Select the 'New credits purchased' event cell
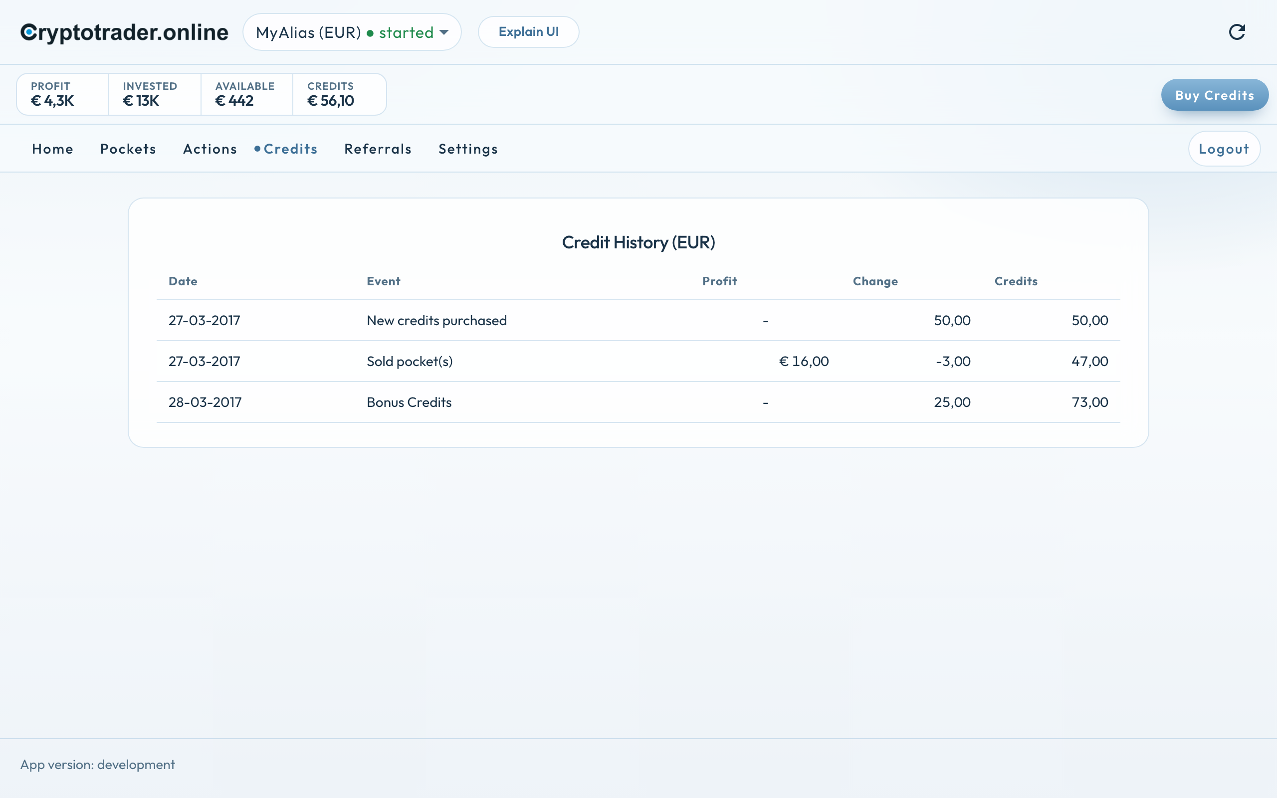Viewport: 1277px width, 798px height. click(x=437, y=320)
